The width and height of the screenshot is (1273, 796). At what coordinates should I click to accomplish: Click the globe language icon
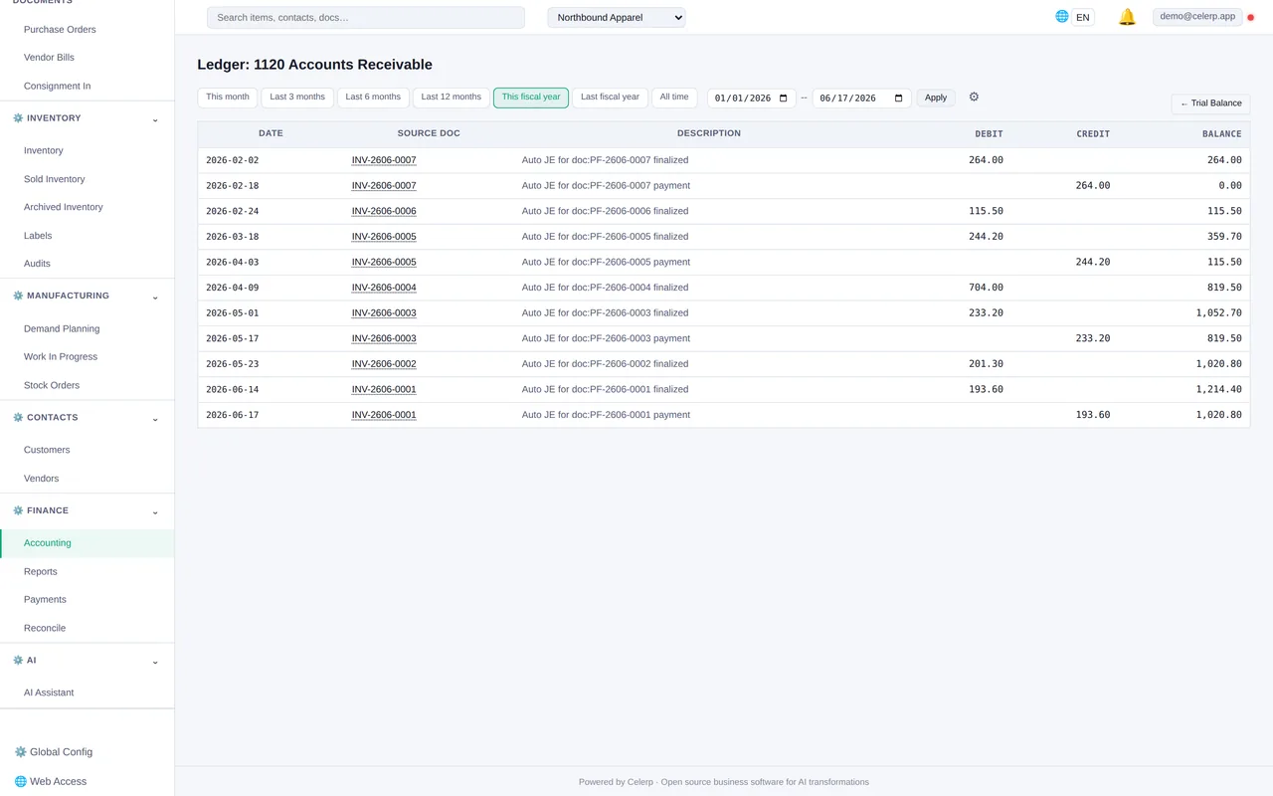[1062, 17]
